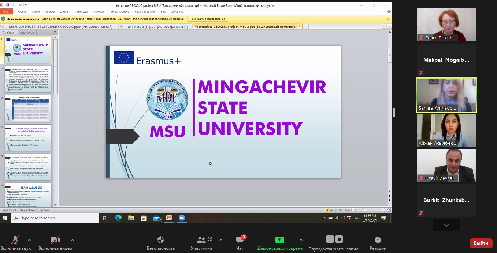Close the slides thumbnail pane

pyautogui.click(x=55, y=33)
